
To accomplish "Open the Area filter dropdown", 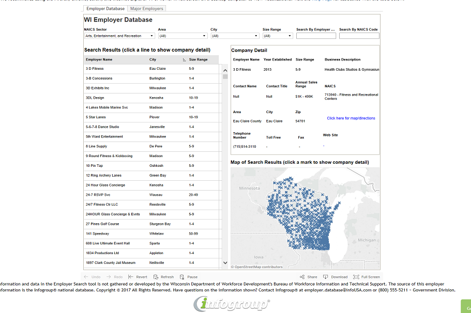I will (x=183, y=36).
